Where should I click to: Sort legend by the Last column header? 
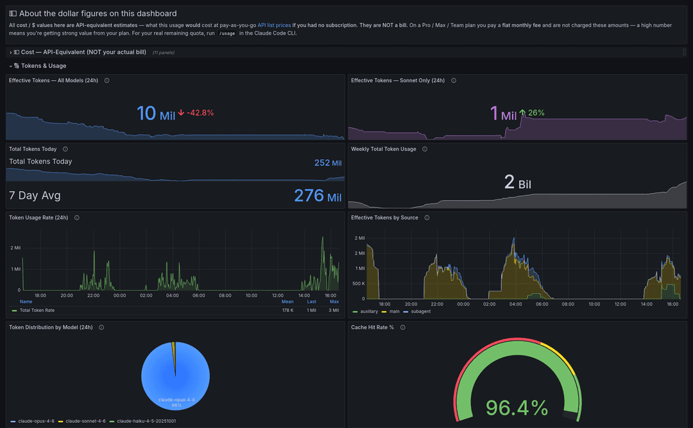click(312, 302)
